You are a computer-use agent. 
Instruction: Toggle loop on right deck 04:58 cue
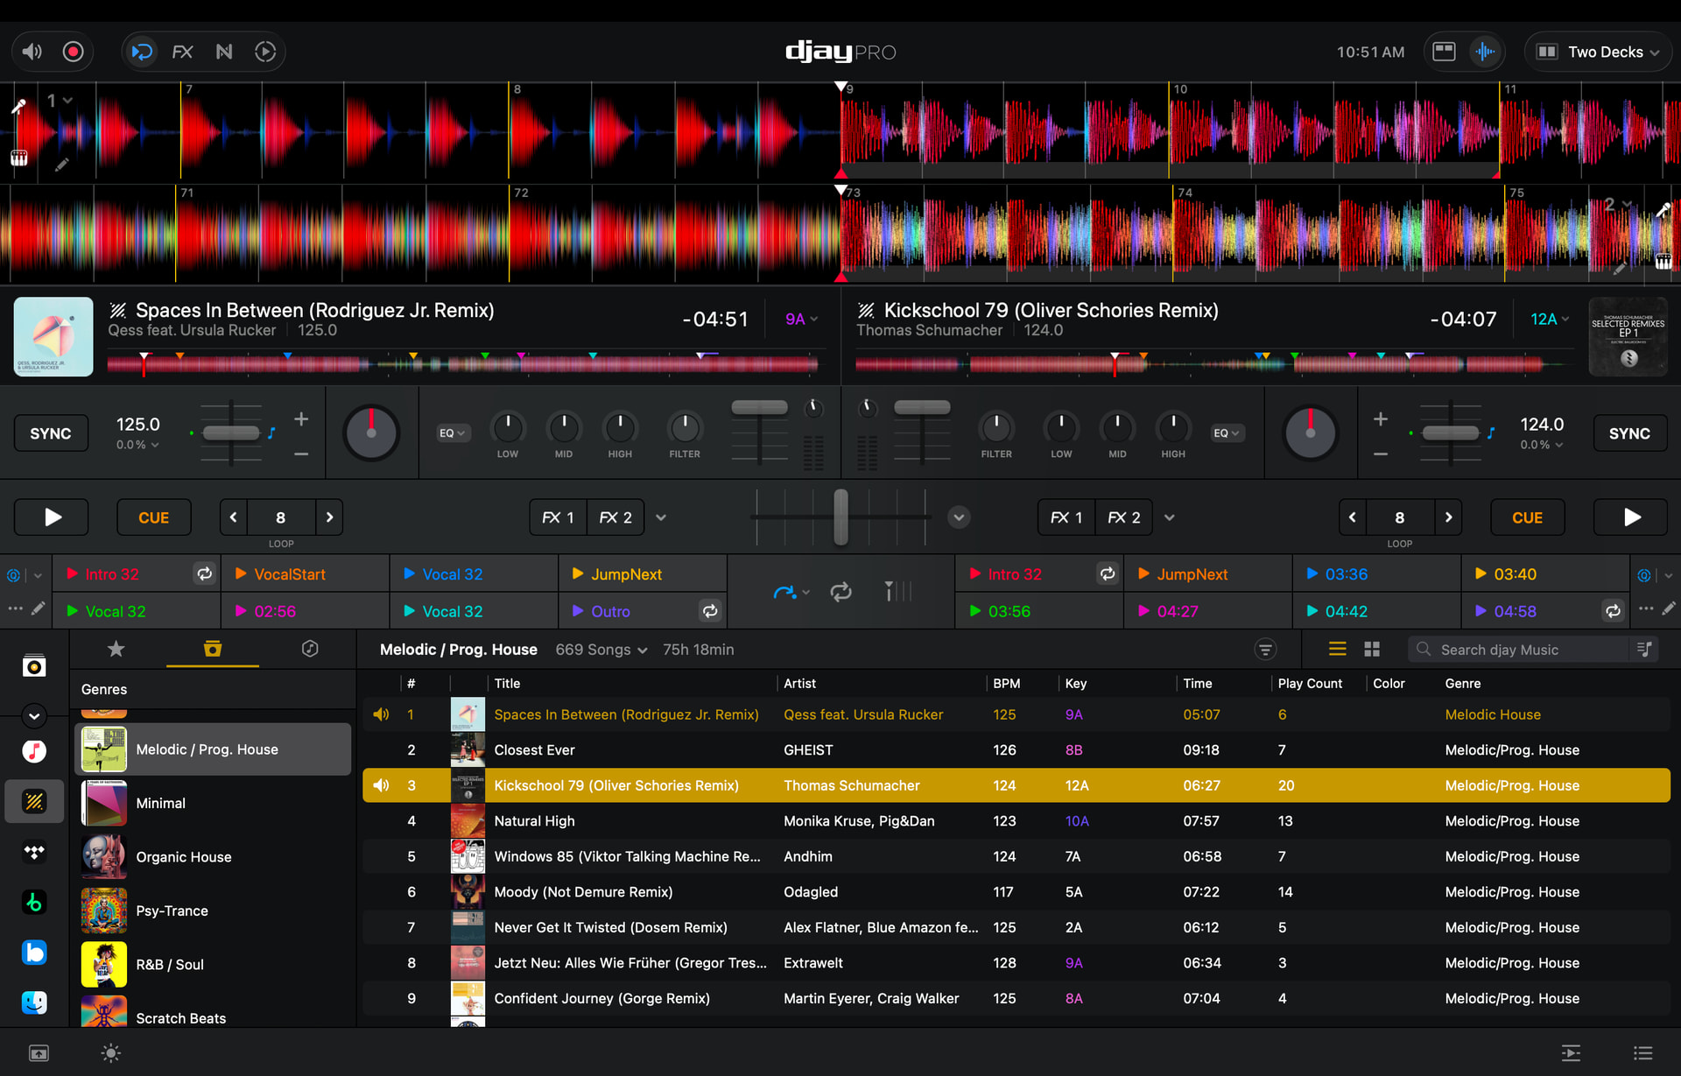[x=1613, y=611]
